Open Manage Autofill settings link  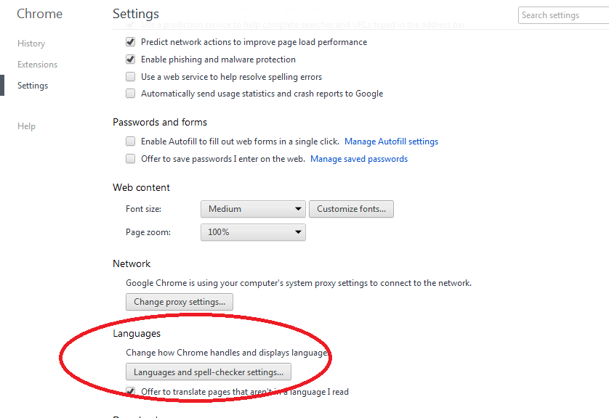tap(391, 142)
